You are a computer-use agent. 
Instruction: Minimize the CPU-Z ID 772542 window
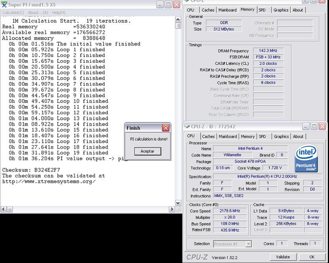point(306,126)
